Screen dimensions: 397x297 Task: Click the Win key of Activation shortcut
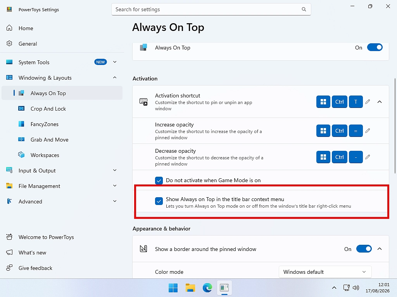click(323, 102)
